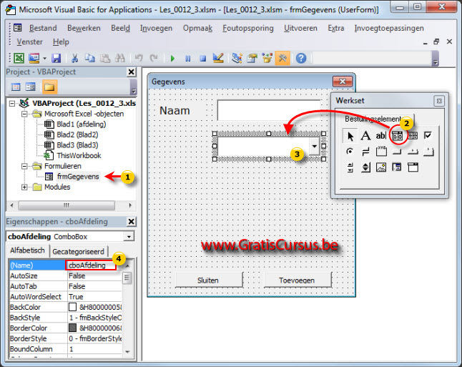Select the pointer arrow tool in Werkset
This screenshot has height=367, width=462.
350,136
